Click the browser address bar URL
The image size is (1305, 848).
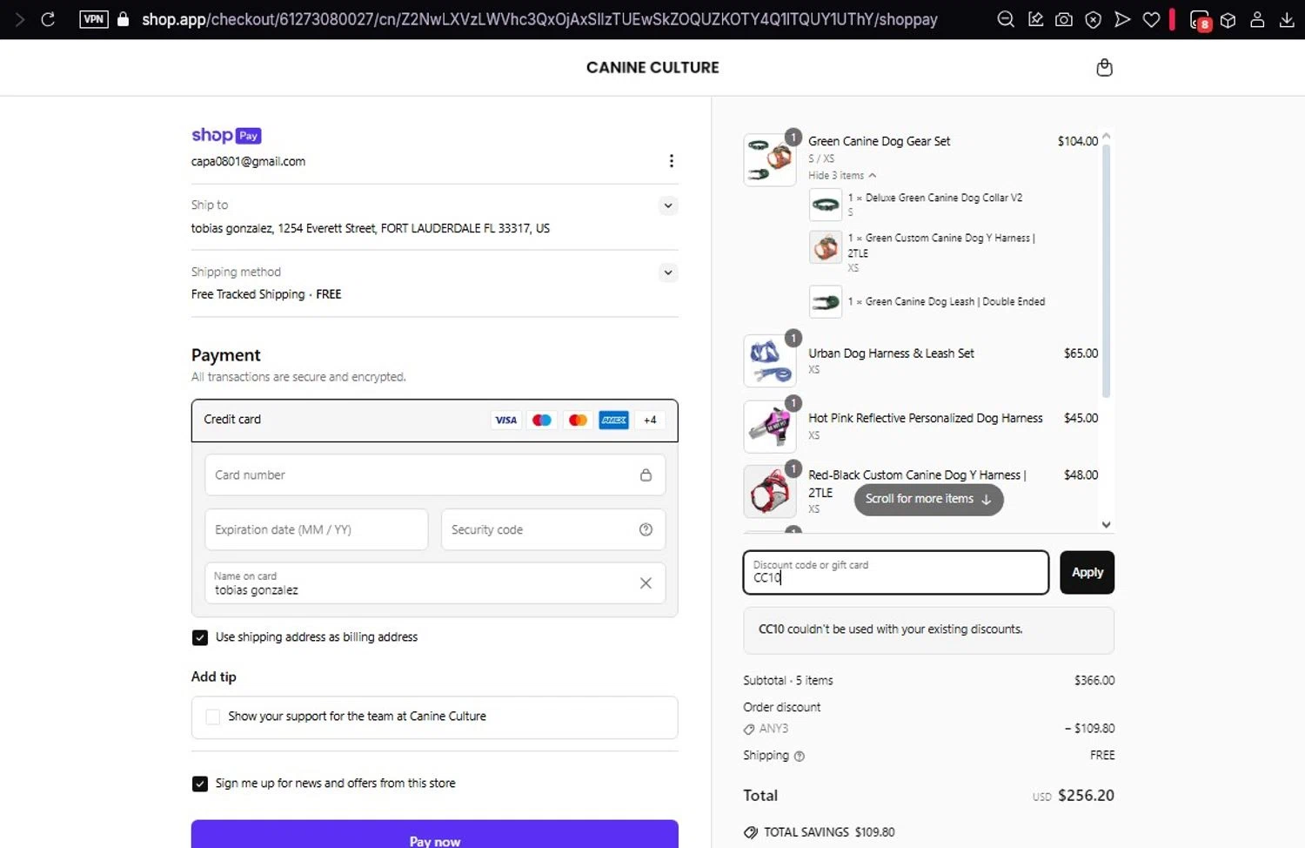539,19
